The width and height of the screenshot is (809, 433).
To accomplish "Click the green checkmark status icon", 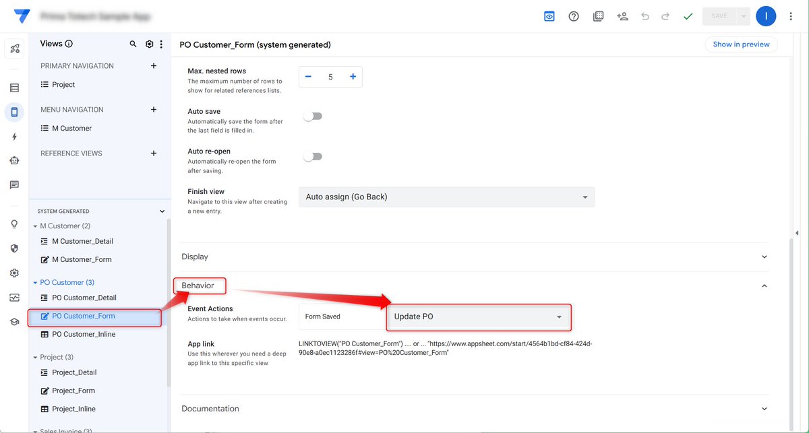I will click(688, 16).
